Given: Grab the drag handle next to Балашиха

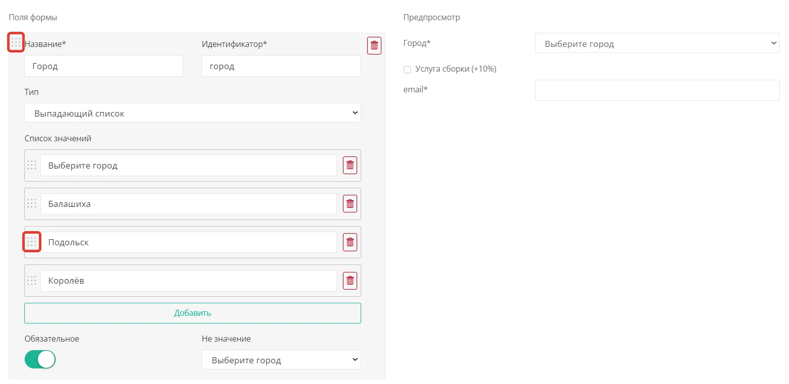Looking at the screenshot, I should click(x=32, y=203).
